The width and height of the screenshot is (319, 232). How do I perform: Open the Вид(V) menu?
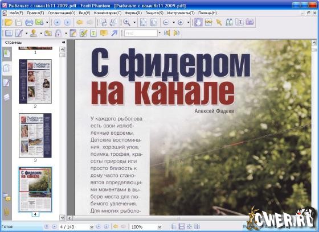click(84, 13)
